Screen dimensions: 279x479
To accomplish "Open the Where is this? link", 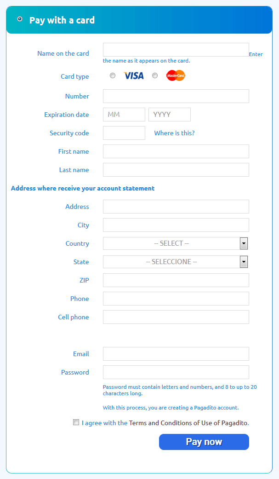I will pyautogui.click(x=174, y=133).
